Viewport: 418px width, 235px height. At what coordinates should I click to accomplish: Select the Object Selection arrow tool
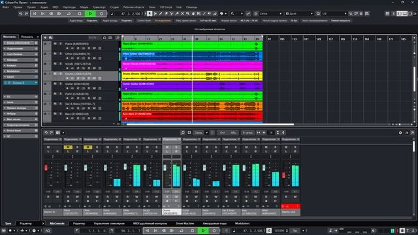point(150,14)
